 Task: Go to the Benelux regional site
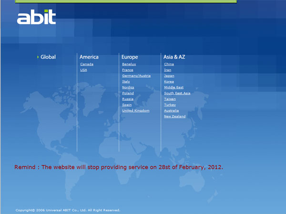pyautogui.click(x=129, y=64)
